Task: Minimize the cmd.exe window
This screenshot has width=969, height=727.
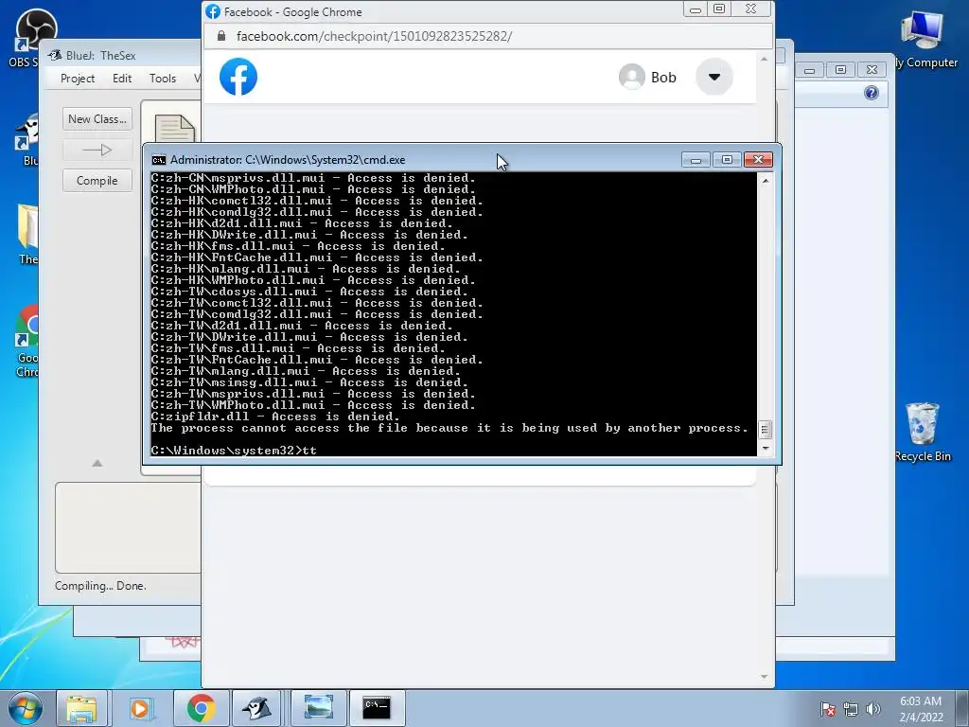Action: [x=696, y=160]
